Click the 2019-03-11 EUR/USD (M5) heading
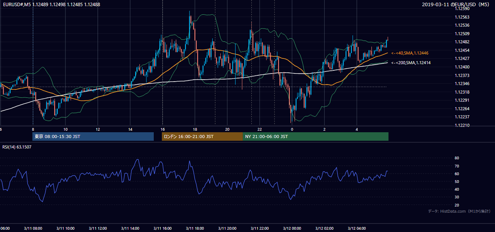This screenshot has height=232, width=495. coord(456,5)
